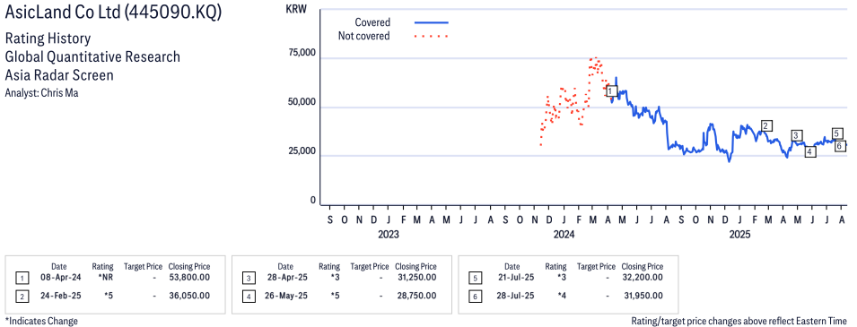Click the boxed 4 beside 26-May-25

tap(249, 296)
